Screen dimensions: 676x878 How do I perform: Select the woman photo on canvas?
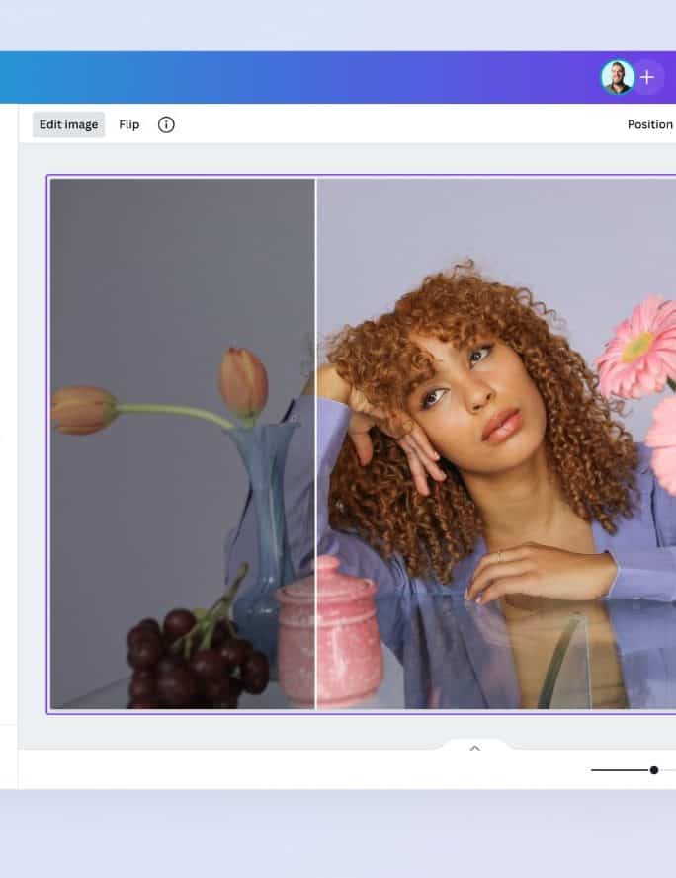363,444
